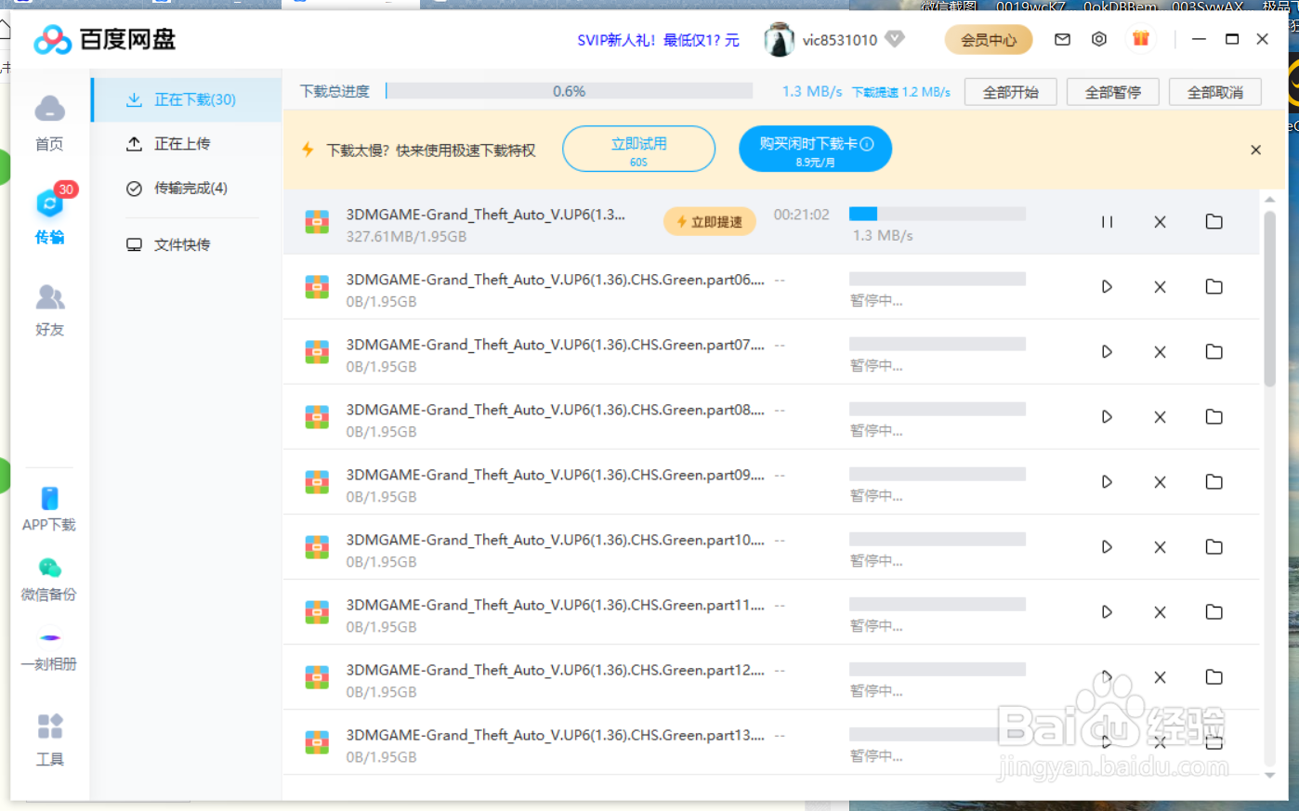Start download of part10 file
The width and height of the screenshot is (1299, 811).
coord(1107,547)
